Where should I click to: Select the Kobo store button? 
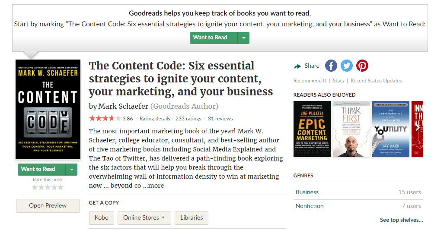click(102, 218)
